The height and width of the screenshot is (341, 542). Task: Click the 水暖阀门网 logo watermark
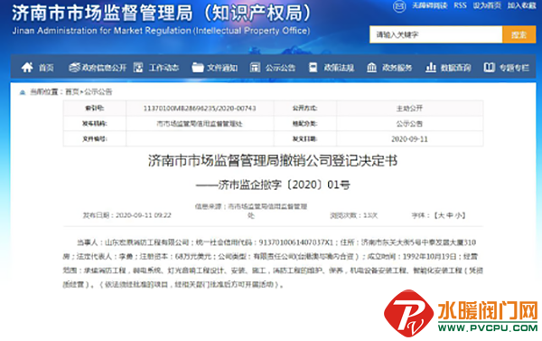[x=461, y=314]
